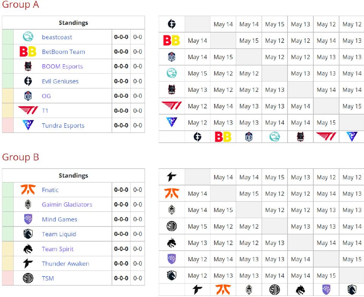The height and width of the screenshot is (297, 364).
Task: Click 0-0-0 record in Tundra Esports row
Action: (121, 125)
